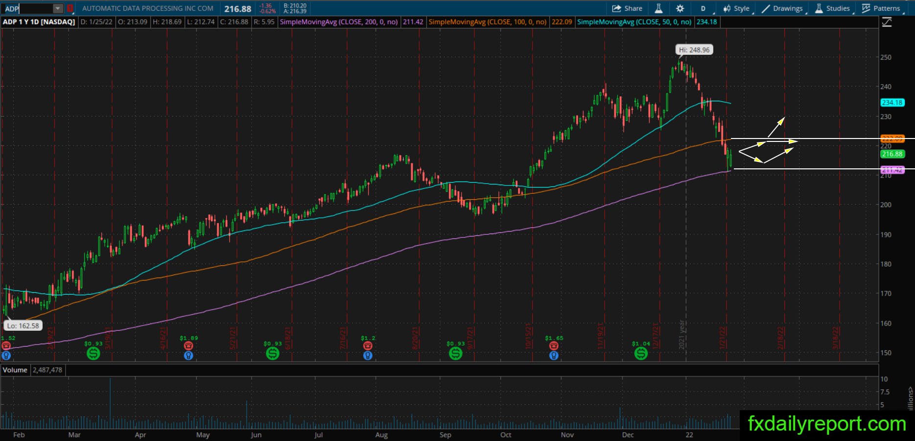Image resolution: width=915 pixels, height=441 pixels.
Task: Click the green 216.88 last price bubble
Action: tap(892, 154)
